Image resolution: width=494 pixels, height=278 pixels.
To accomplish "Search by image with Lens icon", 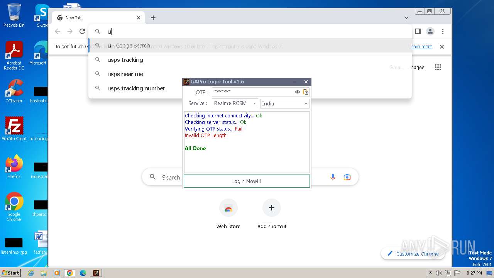I will (347, 177).
